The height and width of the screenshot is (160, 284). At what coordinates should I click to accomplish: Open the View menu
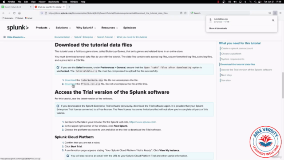click(33, 2)
